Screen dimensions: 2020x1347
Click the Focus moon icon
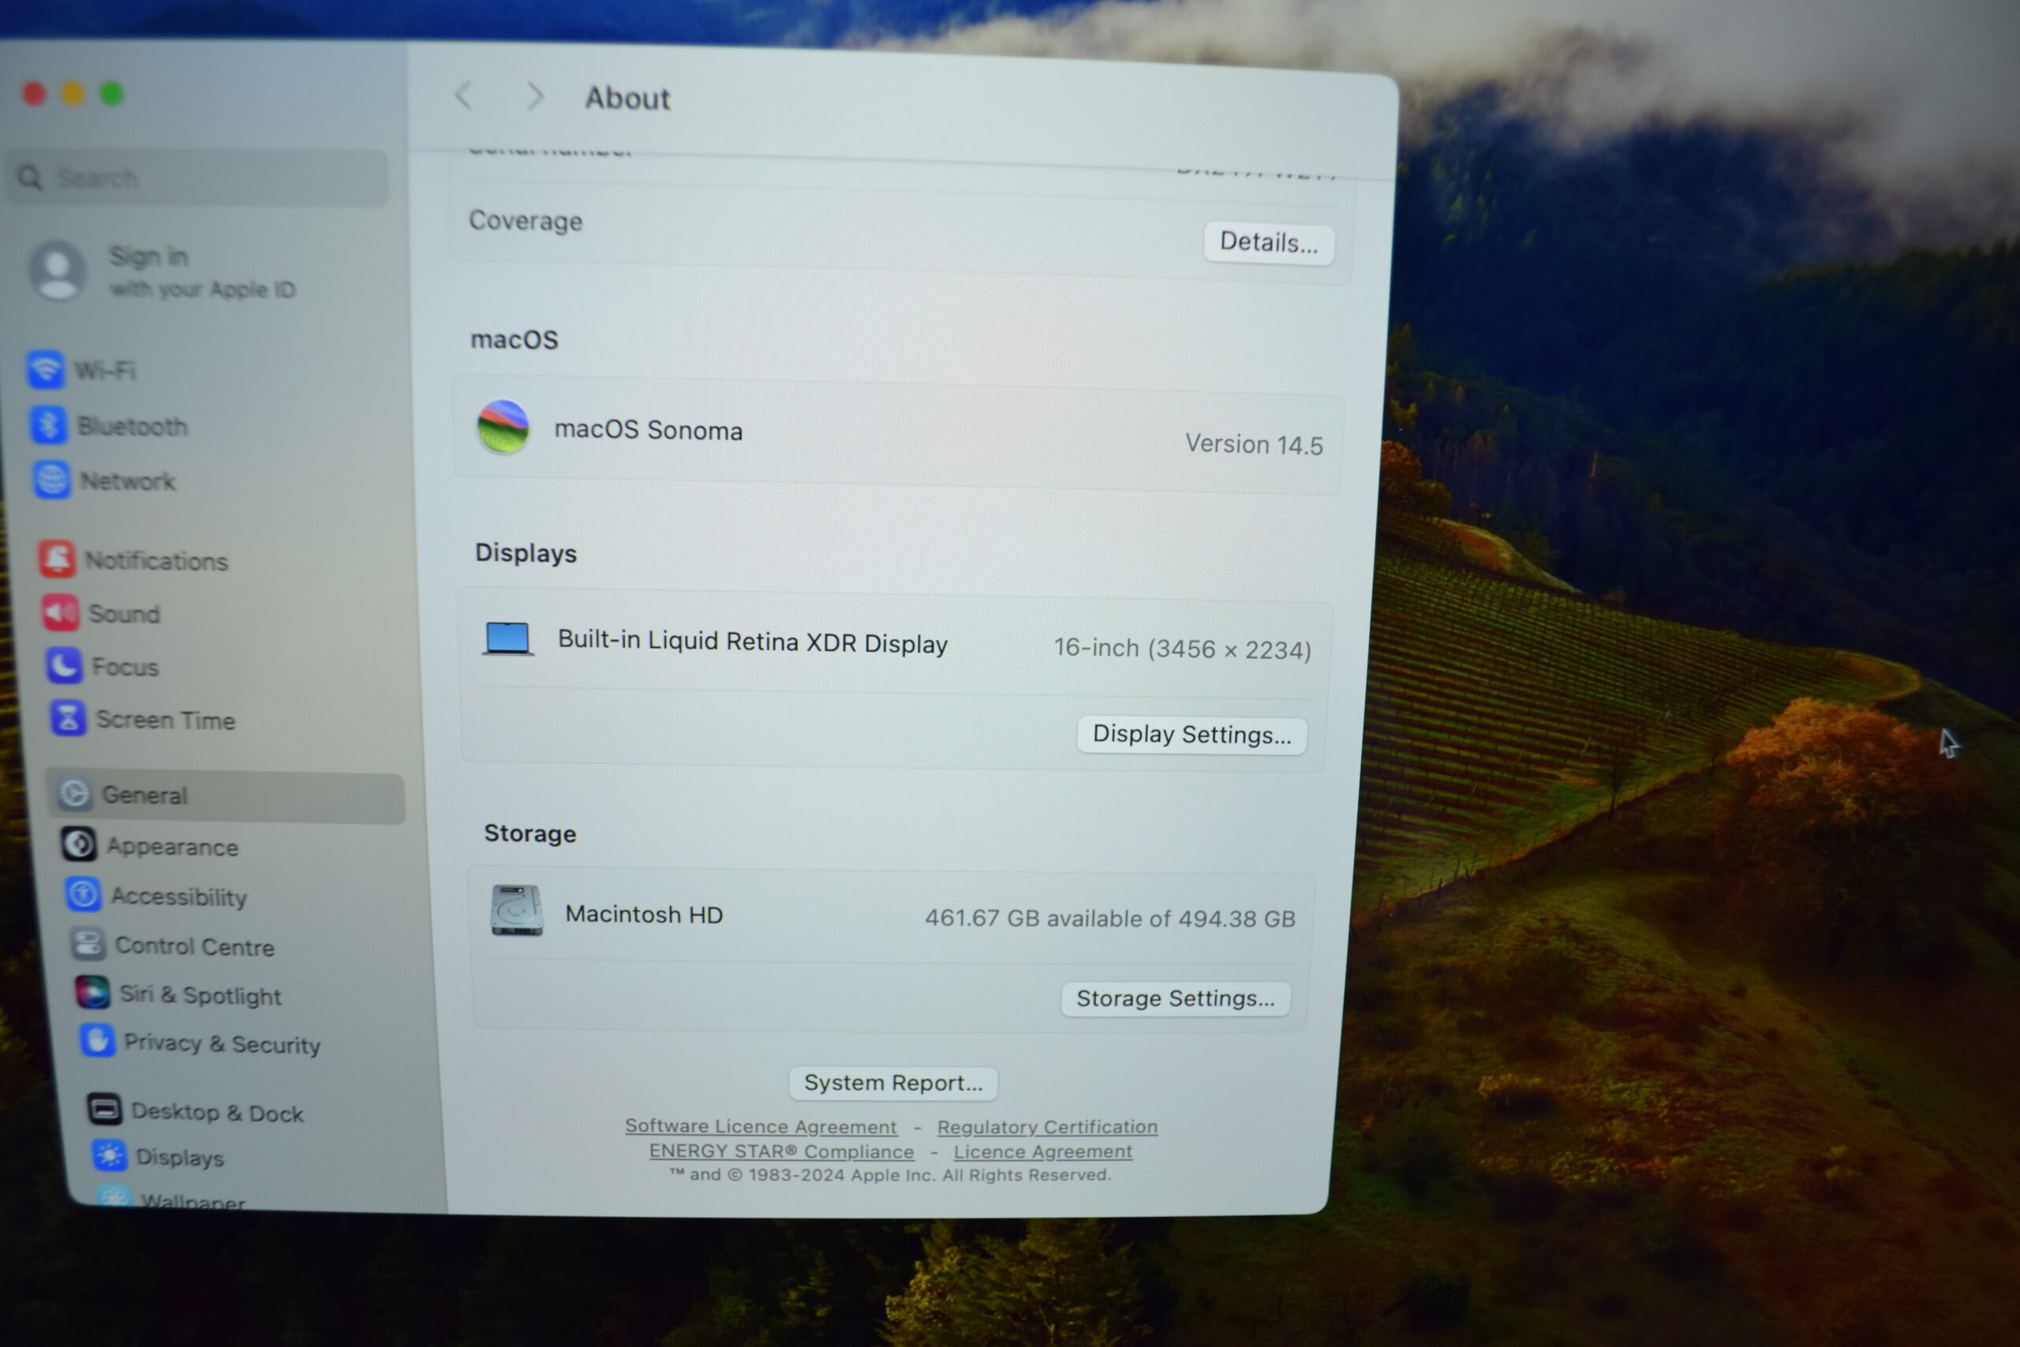click(x=65, y=666)
